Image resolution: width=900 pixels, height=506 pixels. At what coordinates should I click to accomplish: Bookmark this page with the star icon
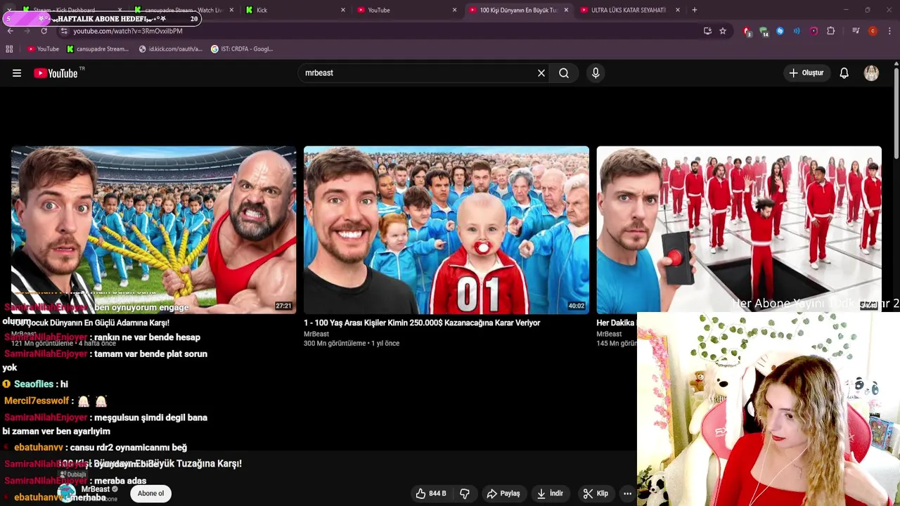point(723,31)
